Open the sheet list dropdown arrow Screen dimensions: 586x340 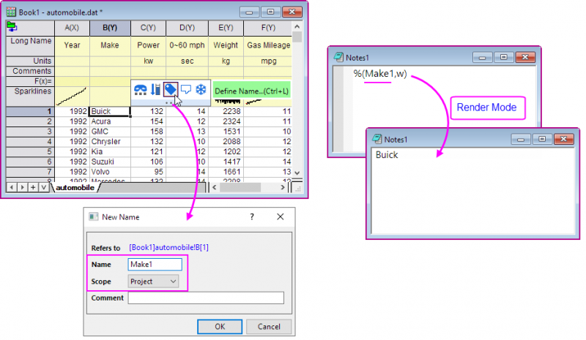tap(44, 188)
